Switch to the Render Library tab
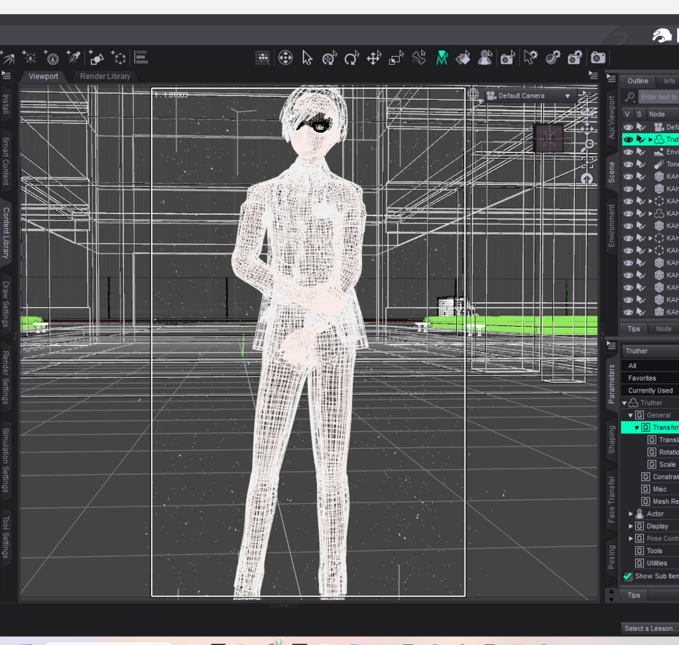The image size is (679, 645). 105,76
